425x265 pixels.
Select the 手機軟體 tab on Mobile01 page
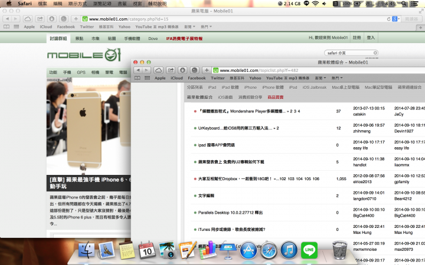[x=132, y=39]
